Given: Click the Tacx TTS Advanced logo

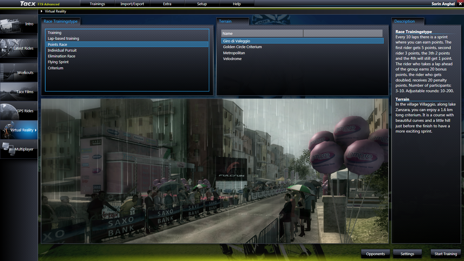Looking at the screenshot, I should click(40, 4).
